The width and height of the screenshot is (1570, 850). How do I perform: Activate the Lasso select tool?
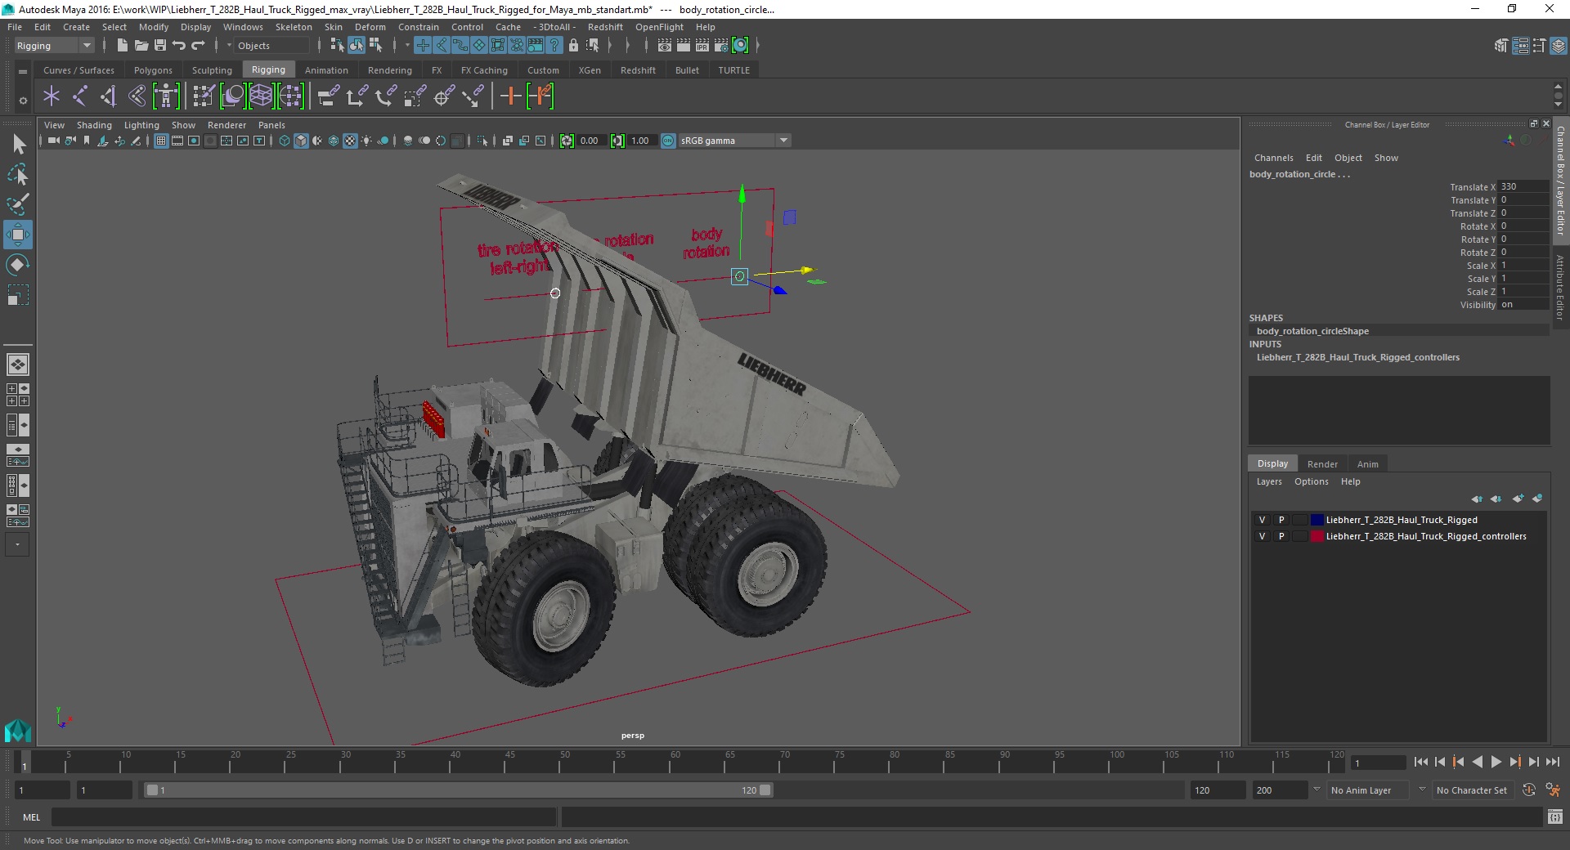tap(18, 175)
